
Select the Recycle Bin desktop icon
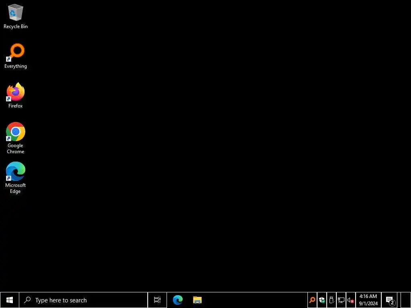16,16
